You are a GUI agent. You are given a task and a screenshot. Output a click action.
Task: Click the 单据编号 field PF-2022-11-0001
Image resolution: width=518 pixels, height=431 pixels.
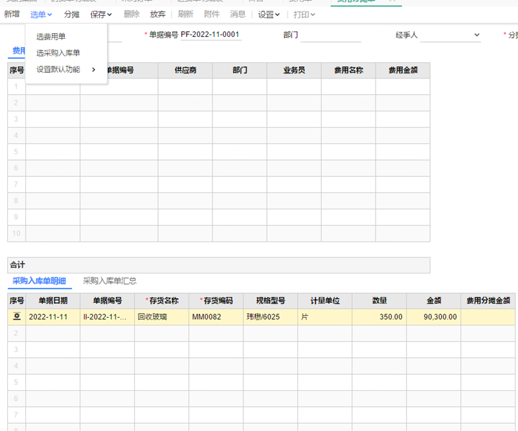coord(210,35)
